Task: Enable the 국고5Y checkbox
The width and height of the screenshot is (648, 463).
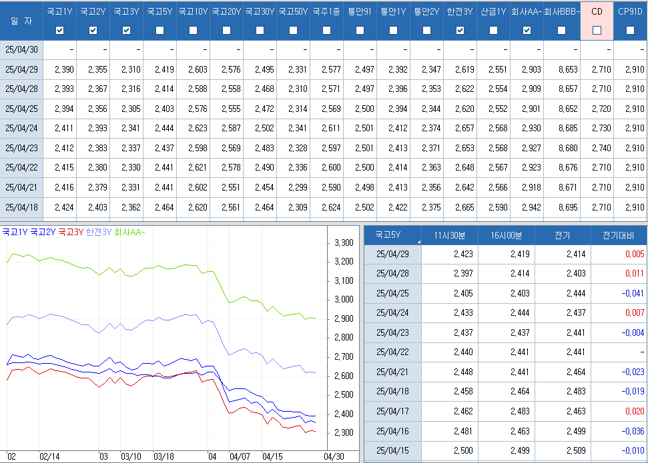Action: [159, 30]
